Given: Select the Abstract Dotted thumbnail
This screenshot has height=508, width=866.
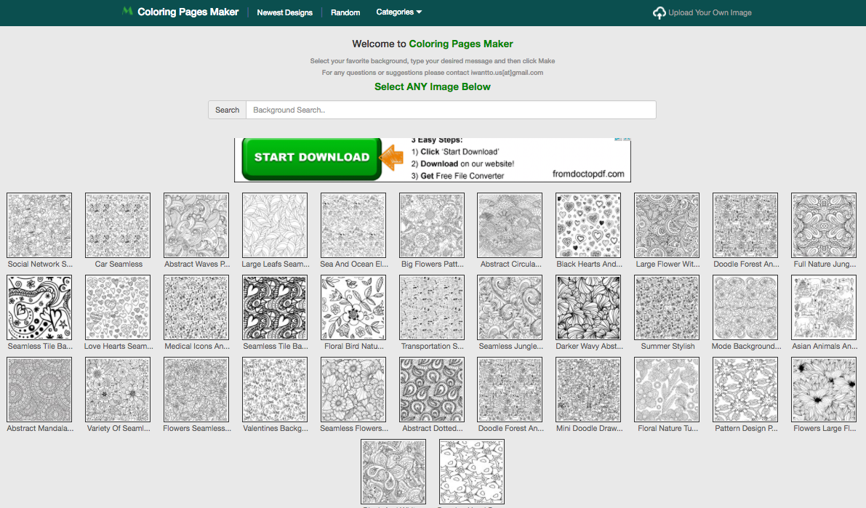Looking at the screenshot, I should point(432,390).
